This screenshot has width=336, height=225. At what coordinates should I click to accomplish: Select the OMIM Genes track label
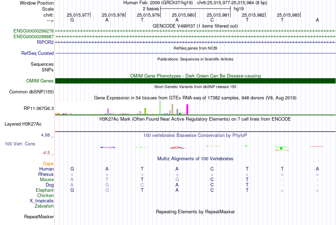[x=40, y=81]
